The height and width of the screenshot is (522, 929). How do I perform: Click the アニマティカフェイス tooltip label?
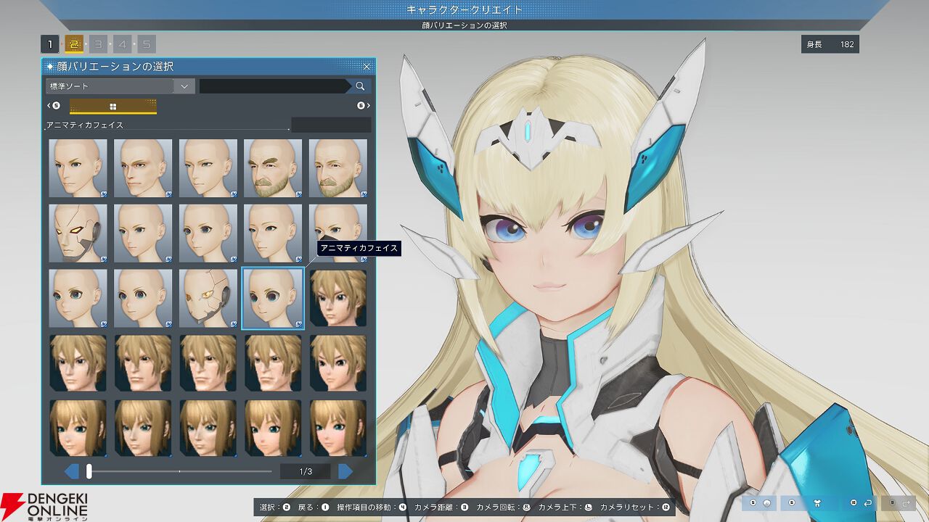359,248
